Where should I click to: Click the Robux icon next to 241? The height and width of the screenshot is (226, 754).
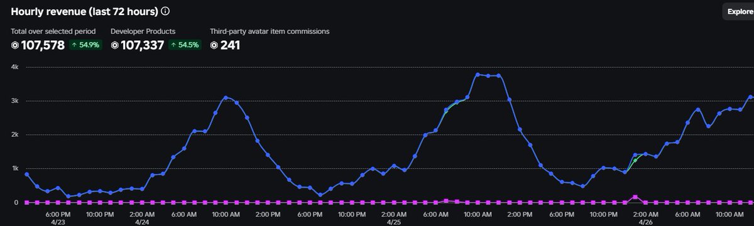click(x=214, y=45)
